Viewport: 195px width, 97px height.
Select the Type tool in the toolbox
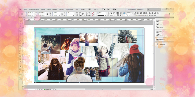(x=20, y=34)
